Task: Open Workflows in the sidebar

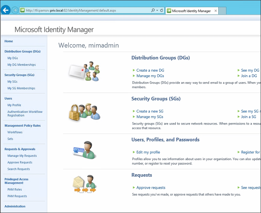Action: click(x=15, y=132)
